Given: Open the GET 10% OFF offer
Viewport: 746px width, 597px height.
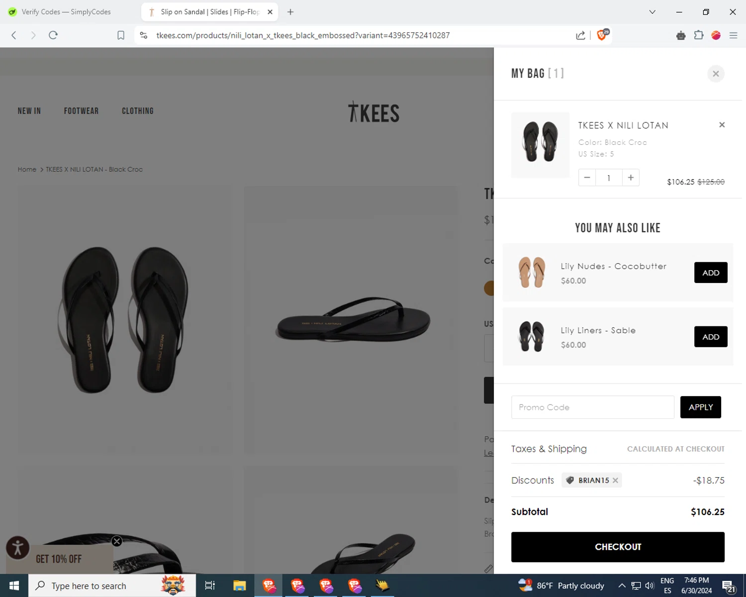Looking at the screenshot, I should pos(59,559).
